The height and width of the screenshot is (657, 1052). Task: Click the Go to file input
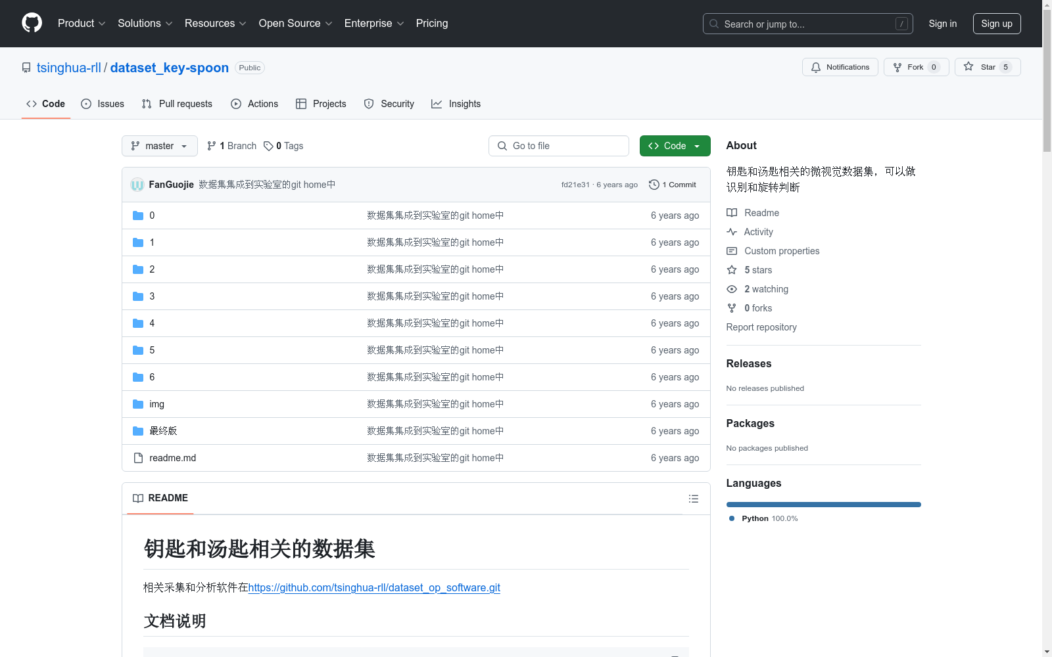tap(559, 146)
